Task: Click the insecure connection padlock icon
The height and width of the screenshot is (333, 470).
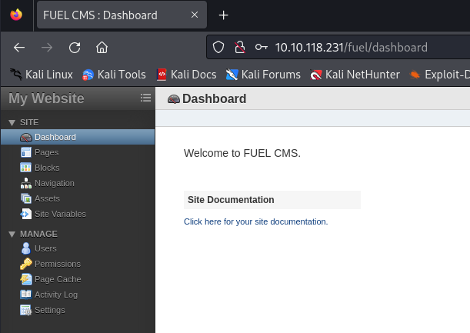Action: point(240,47)
